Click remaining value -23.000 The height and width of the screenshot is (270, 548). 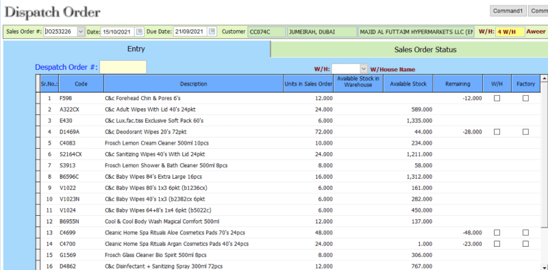coord(472,244)
